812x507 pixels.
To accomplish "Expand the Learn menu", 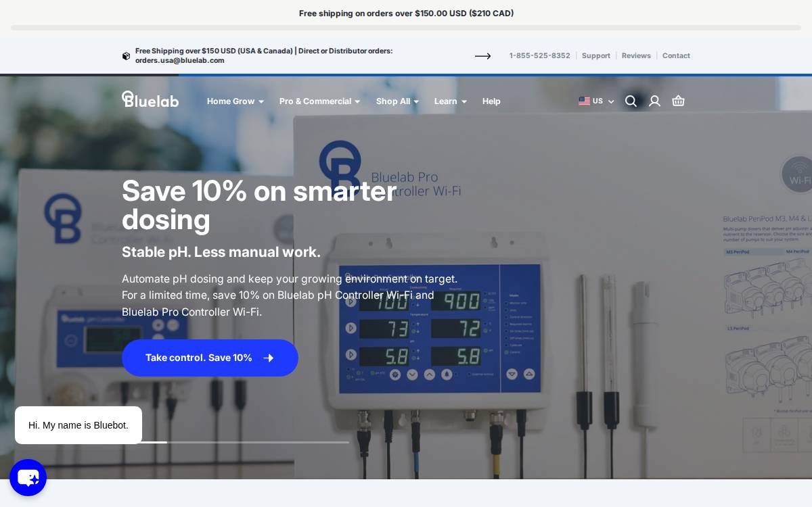I will tap(451, 101).
